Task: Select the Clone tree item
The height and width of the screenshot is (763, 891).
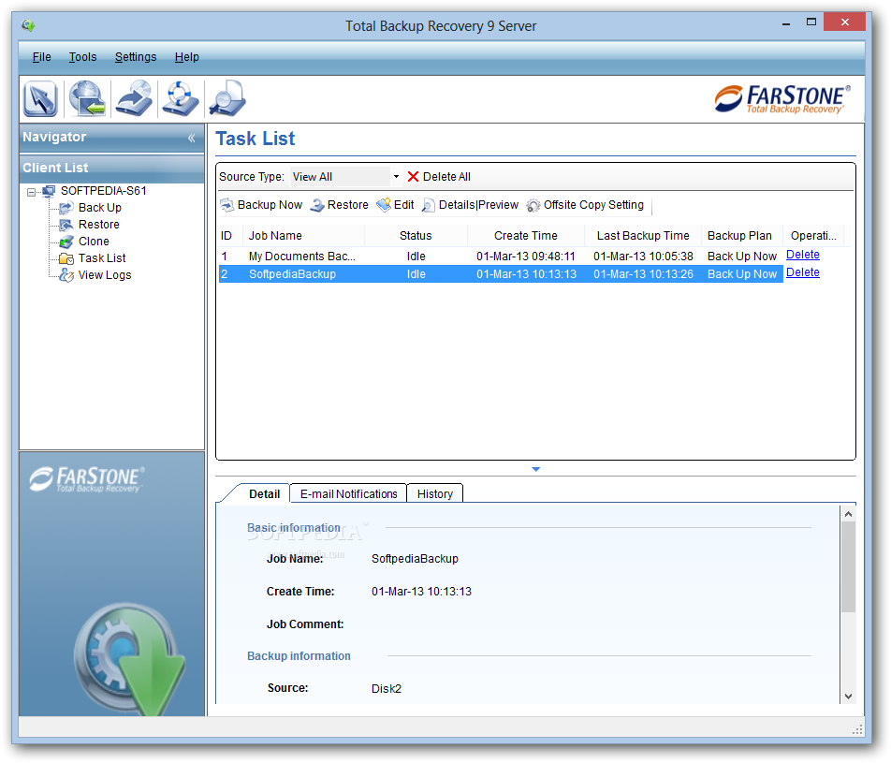Action: coord(94,242)
